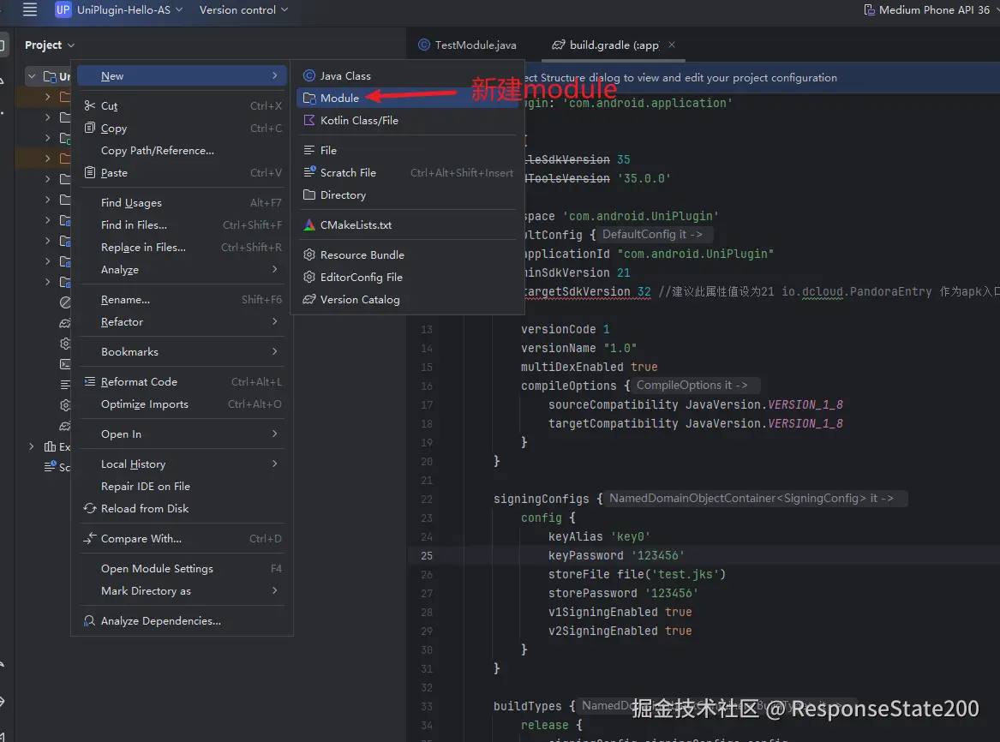Click Open Module Settings entry
Viewport: 1000px width, 742px height.
click(x=157, y=569)
